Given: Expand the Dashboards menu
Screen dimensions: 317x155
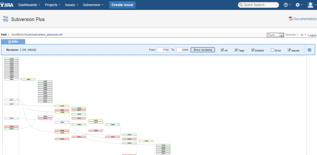Looking at the screenshot, I should click(x=29, y=5).
